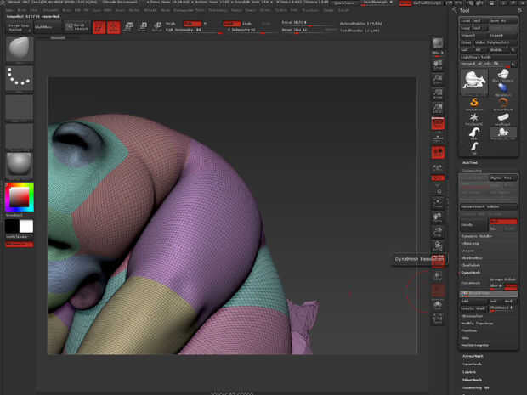Image resolution: width=527 pixels, height=395 pixels.
Task: Select the Rotate gizmo in top shelf
Action: 157,27
